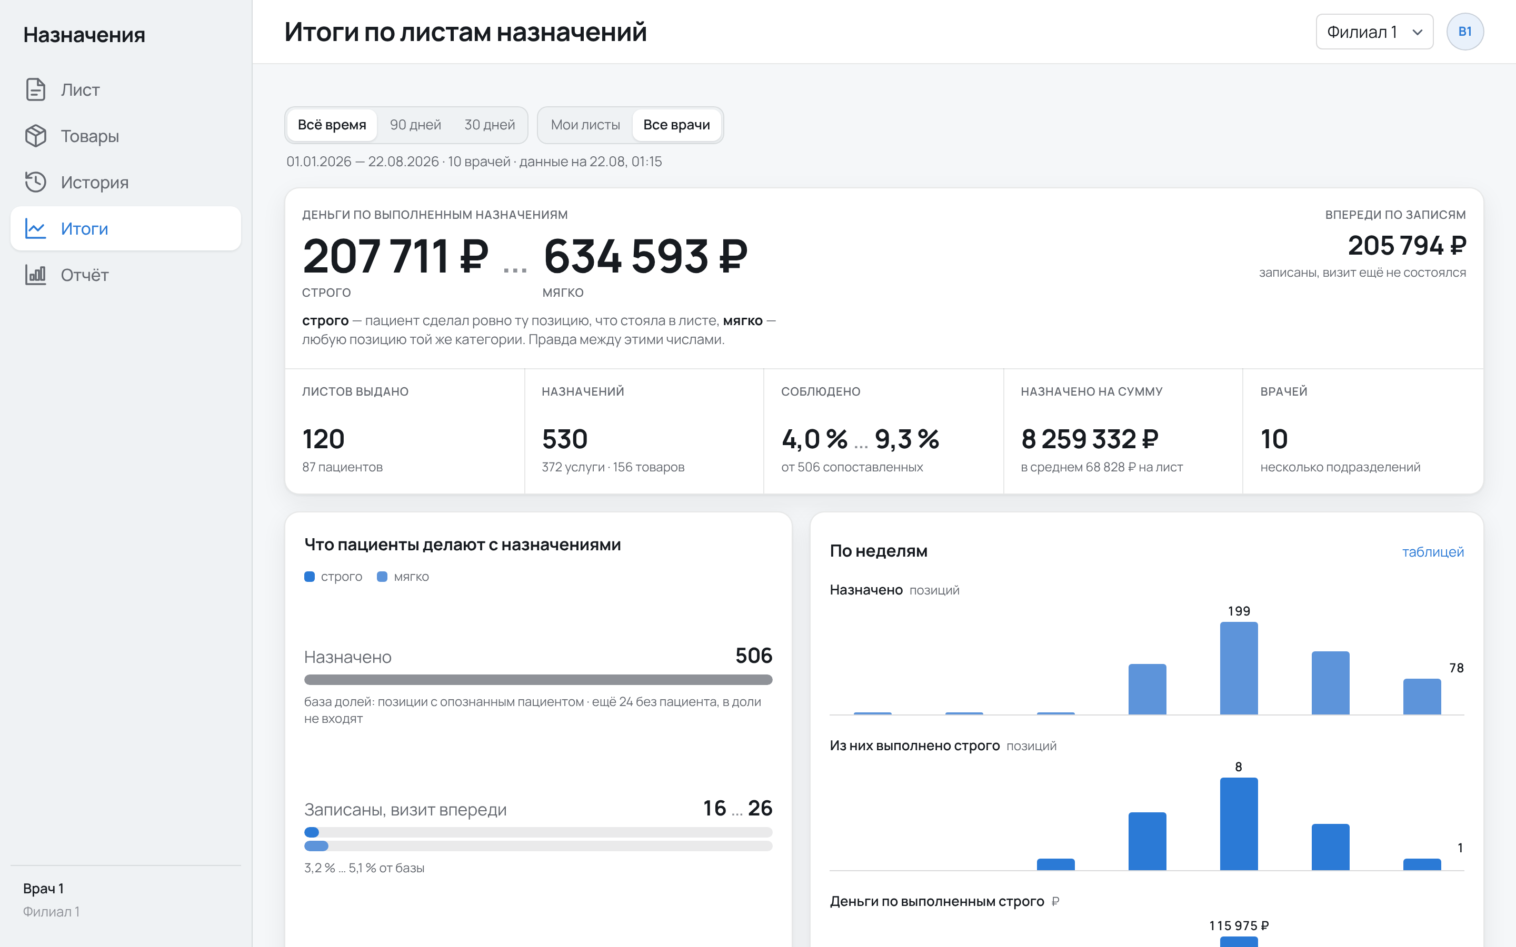Click the Назначений 530 value
The height and width of the screenshot is (947, 1516).
click(564, 439)
